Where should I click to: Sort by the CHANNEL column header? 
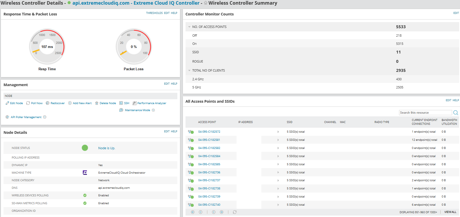[330, 122]
